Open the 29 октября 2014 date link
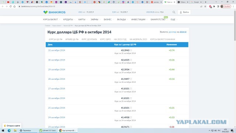This screenshot has height=133, width=236. click(x=56, y=69)
